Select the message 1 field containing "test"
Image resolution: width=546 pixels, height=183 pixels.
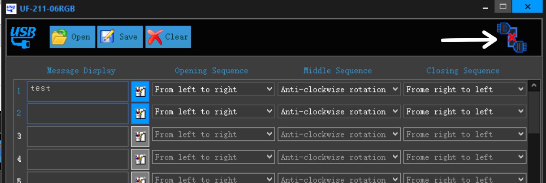78,91
